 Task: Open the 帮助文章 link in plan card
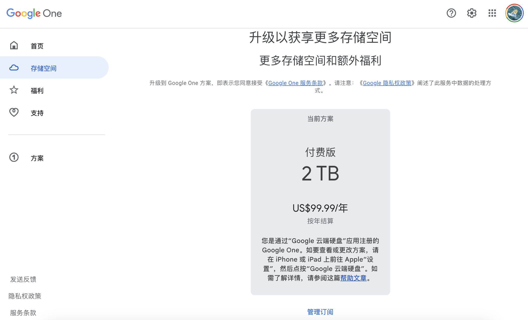(x=353, y=278)
